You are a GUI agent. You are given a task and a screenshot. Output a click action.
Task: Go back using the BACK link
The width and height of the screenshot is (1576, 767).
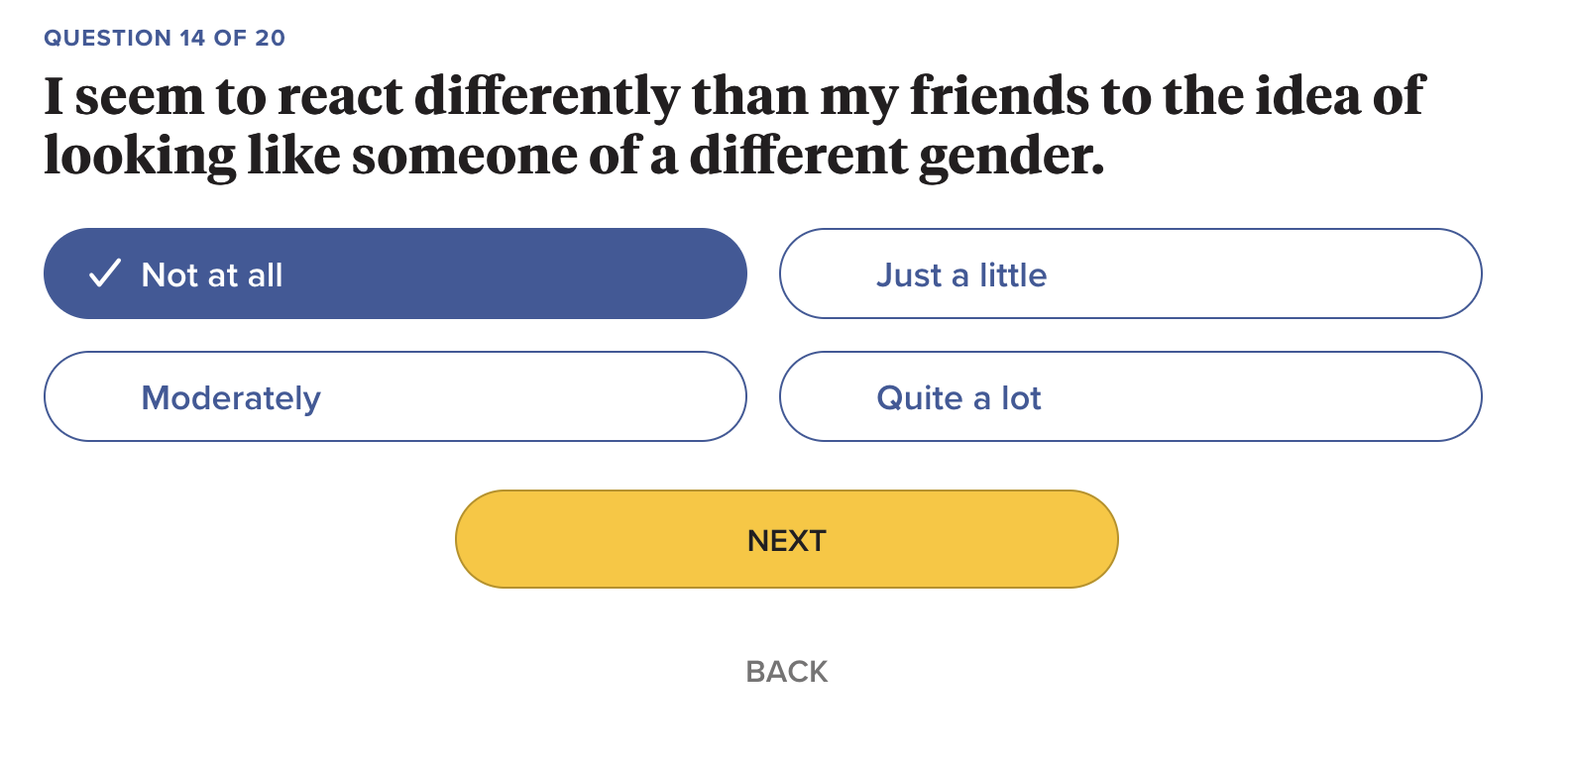click(786, 671)
